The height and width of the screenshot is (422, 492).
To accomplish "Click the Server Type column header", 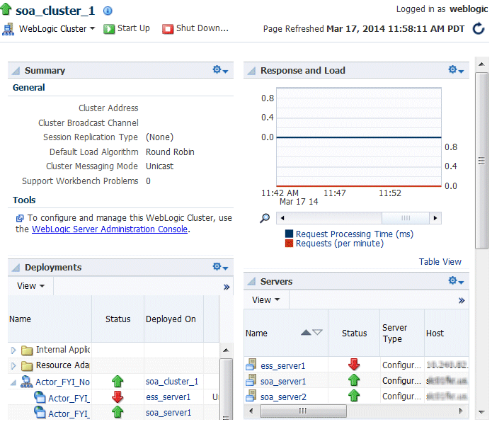I will tap(402, 333).
